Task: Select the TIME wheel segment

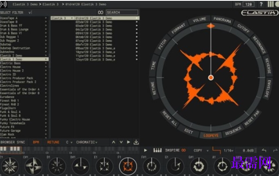Action: click(x=153, y=66)
